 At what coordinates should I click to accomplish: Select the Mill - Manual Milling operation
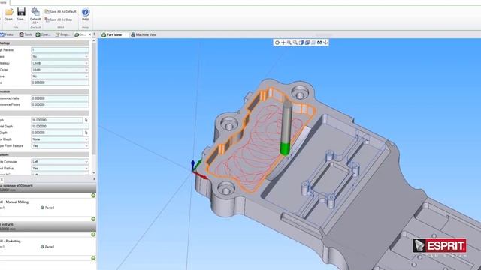(14, 202)
